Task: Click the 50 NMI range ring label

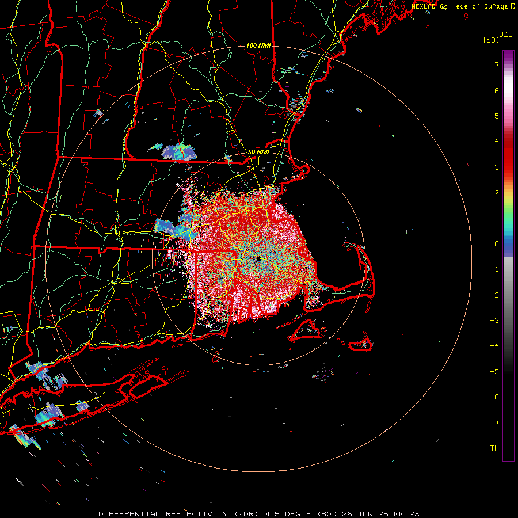Action: [258, 153]
